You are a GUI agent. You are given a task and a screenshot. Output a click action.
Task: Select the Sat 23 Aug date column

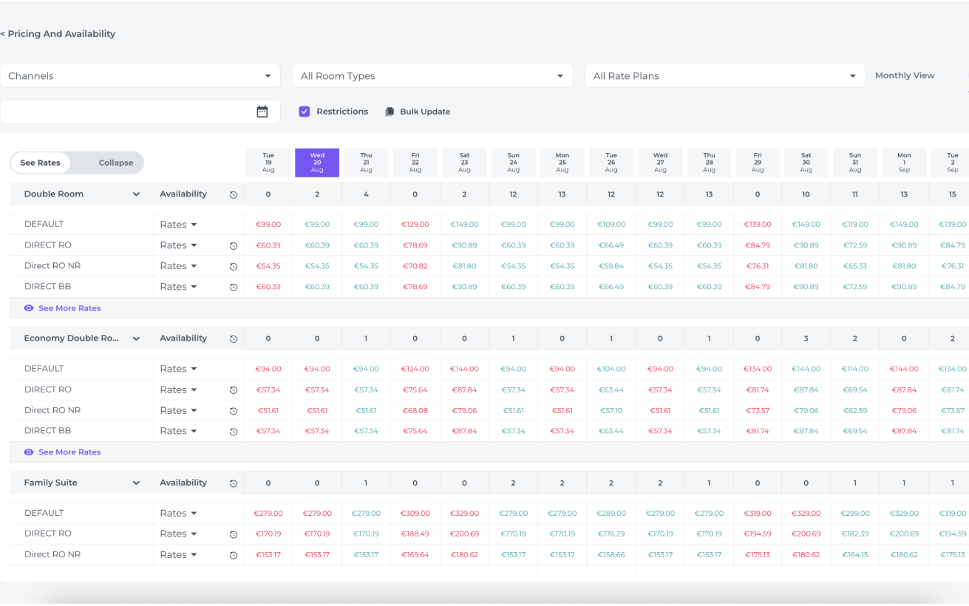pyautogui.click(x=464, y=163)
